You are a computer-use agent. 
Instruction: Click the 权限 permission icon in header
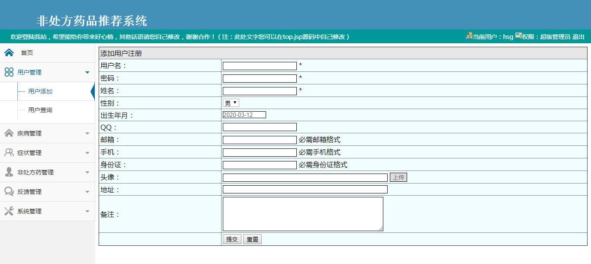(518, 35)
